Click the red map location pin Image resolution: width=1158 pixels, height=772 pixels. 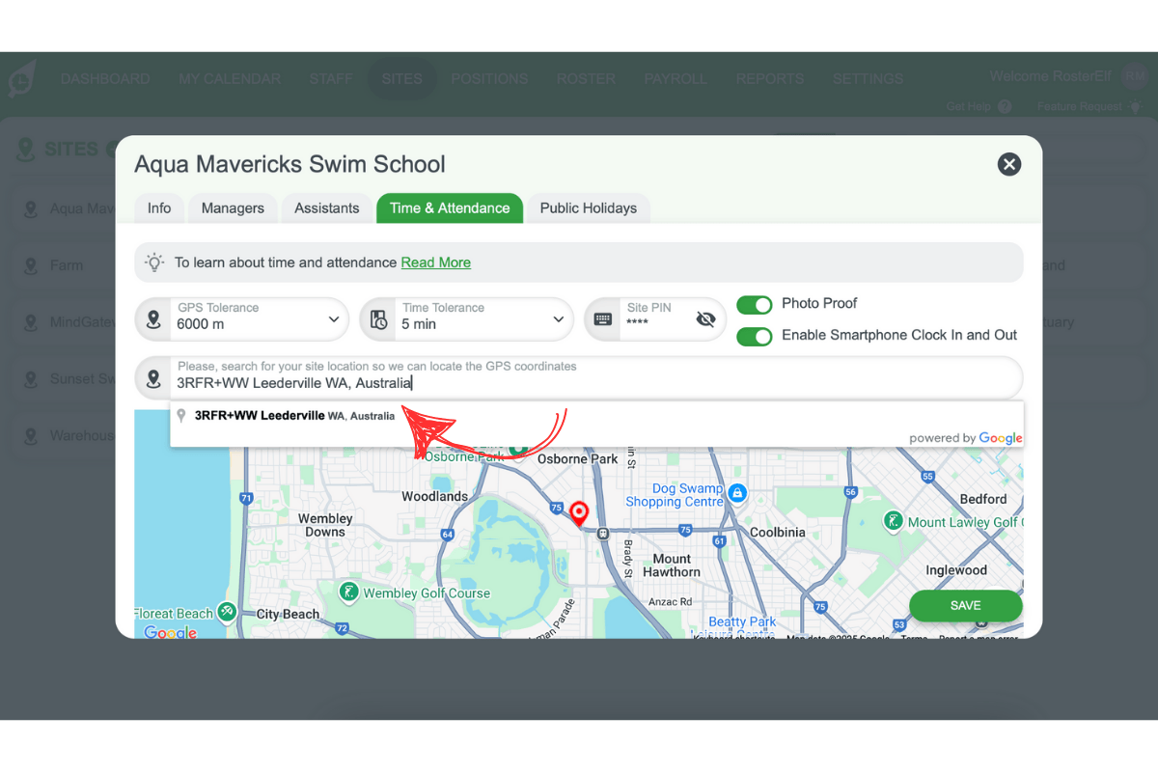coord(579,512)
